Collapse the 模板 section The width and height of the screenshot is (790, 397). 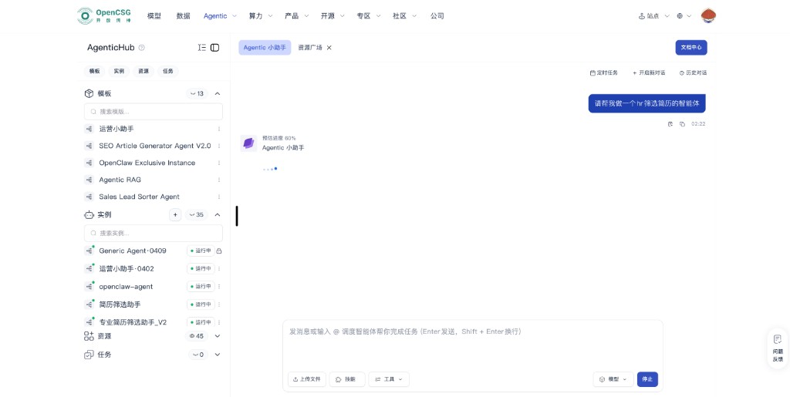tap(218, 93)
